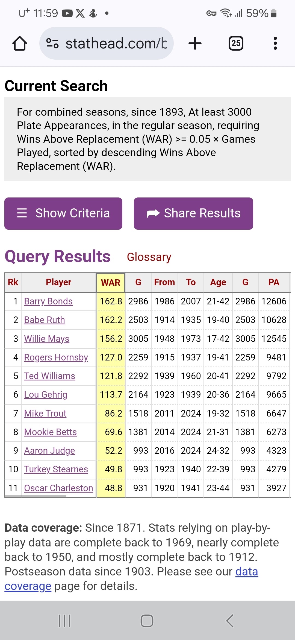Sort results by PA column header
This screenshot has width=295, height=640.
(274, 282)
